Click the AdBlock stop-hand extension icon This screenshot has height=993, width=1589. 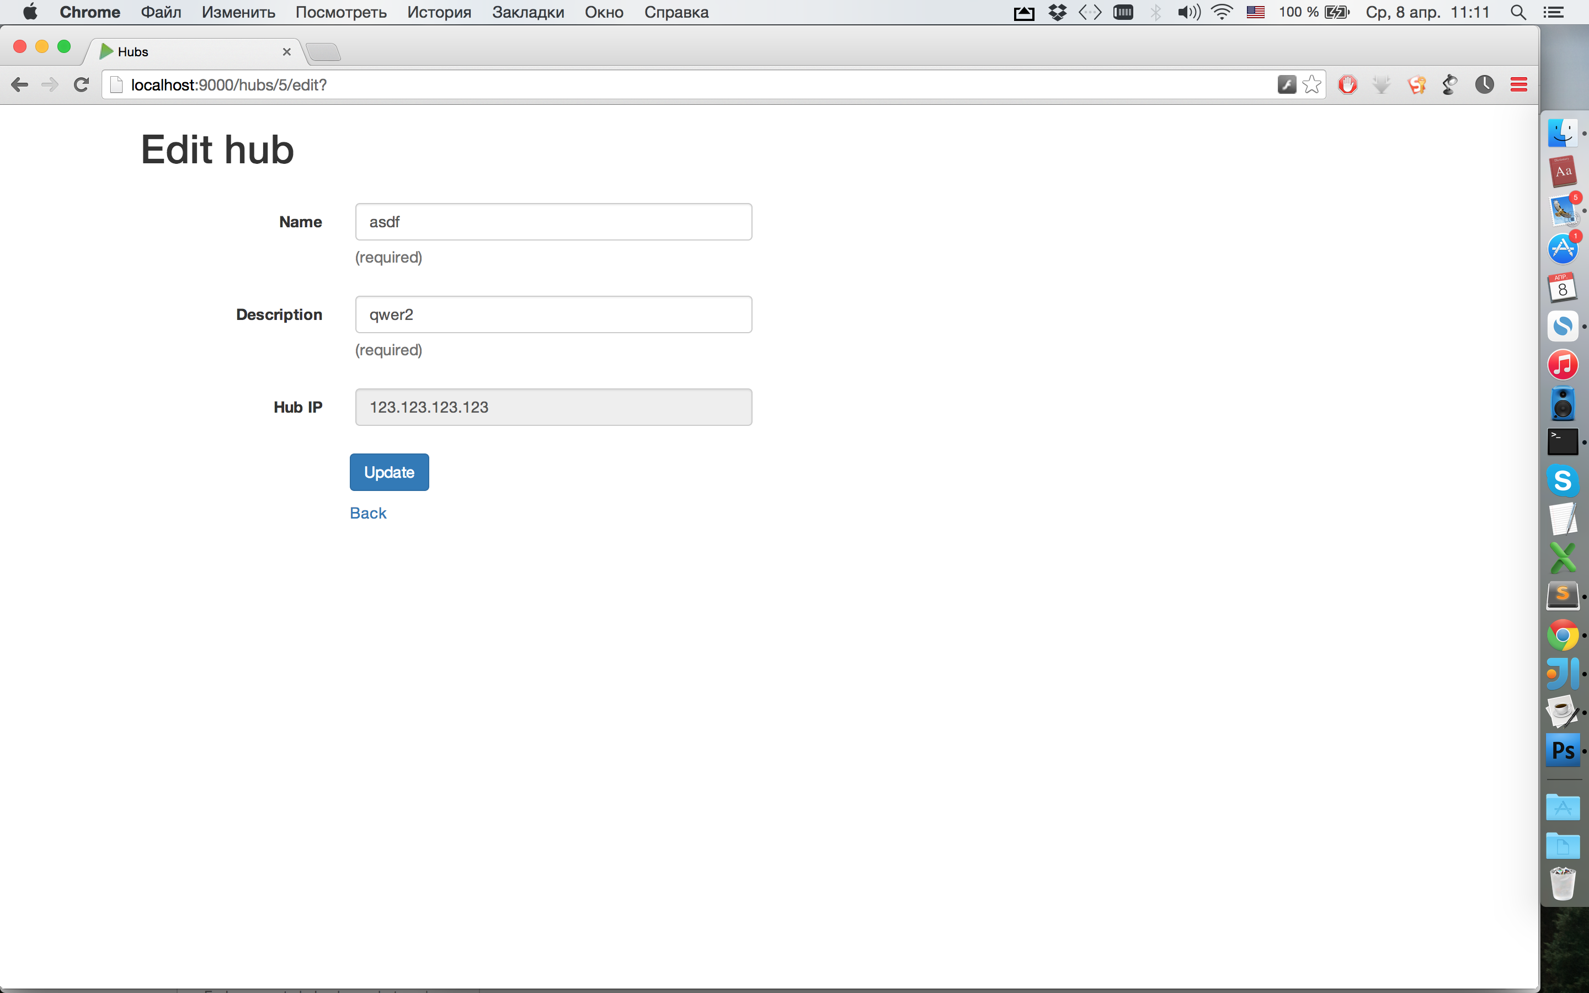[x=1347, y=85]
